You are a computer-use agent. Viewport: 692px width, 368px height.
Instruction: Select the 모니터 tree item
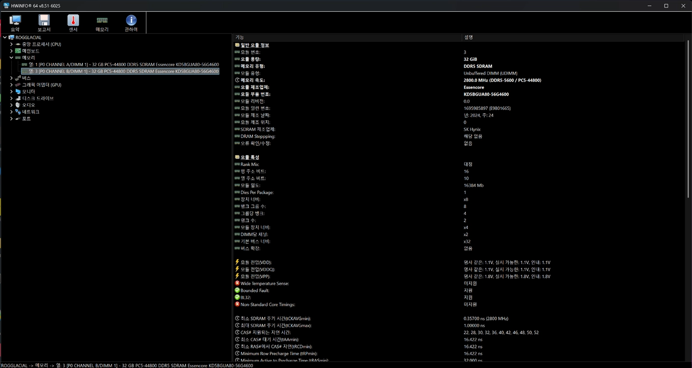point(28,92)
